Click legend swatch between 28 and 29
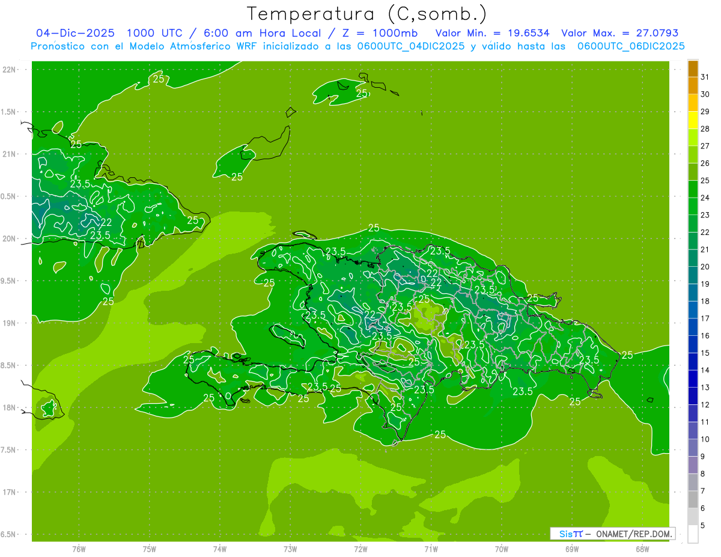 tap(693, 120)
